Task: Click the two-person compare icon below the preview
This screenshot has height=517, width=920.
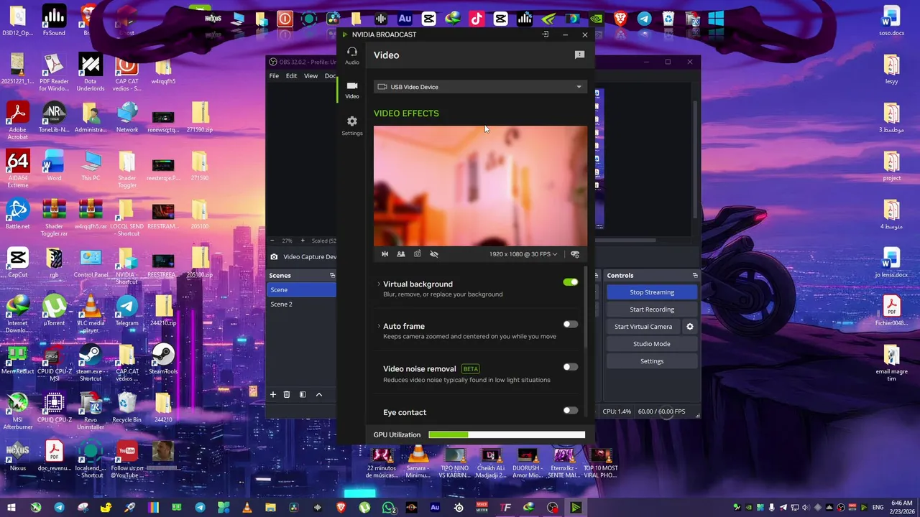Action: pyautogui.click(x=401, y=253)
